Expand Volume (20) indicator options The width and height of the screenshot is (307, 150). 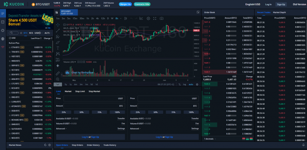tap(75, 62)
